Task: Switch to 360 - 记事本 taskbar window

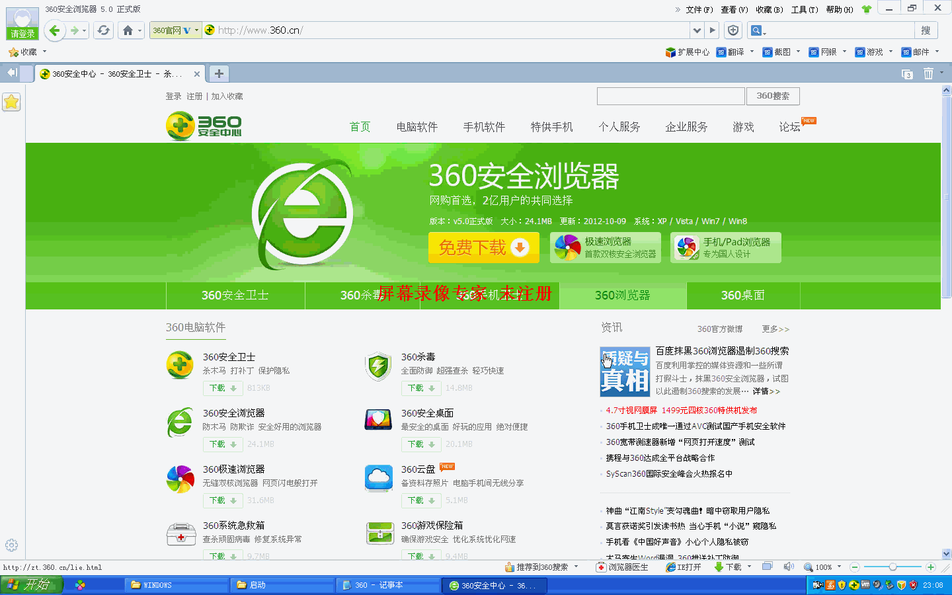Action: tap(389, 585)
